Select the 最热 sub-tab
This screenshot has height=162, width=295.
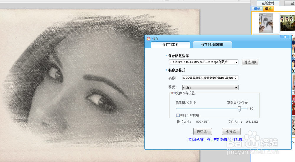click(x=268, y=9)
